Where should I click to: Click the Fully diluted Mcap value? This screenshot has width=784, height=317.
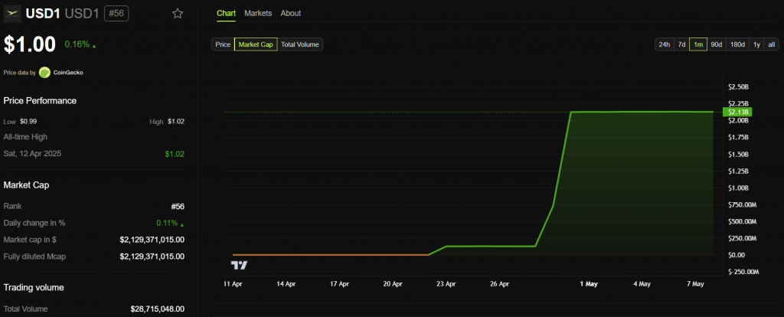pos(152,257)
